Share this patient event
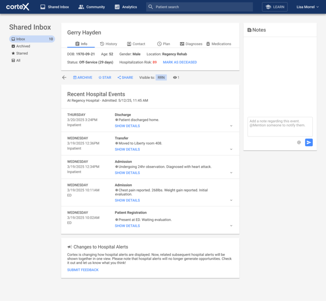 (125, 77)
